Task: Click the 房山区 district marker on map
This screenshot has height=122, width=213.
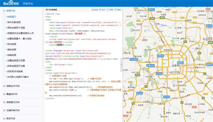Action: coord(139,93)
